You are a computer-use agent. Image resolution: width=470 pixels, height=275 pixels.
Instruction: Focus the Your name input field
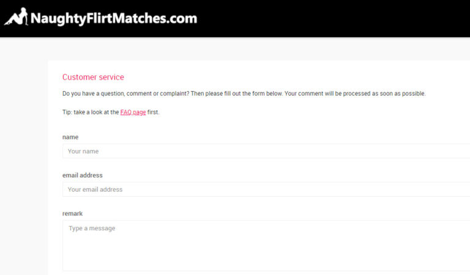[266, 151]
